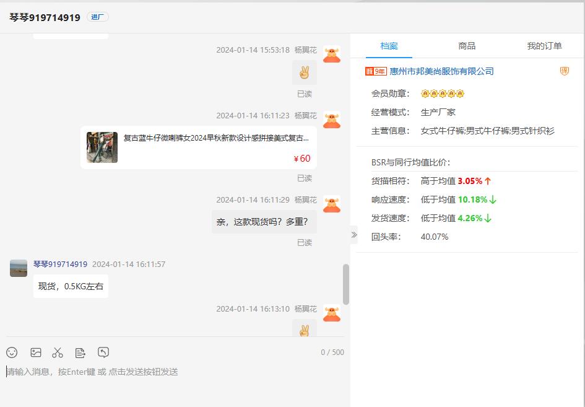Collapse the right panel with the double-chevron
Viewport: 585px width, 407px height.
[354, 235]
